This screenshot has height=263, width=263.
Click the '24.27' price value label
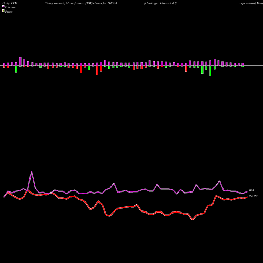[254, 196]
